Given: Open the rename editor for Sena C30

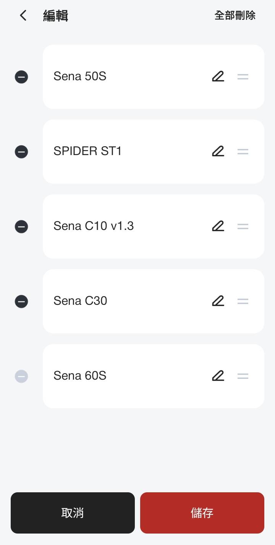Looking at the screenshot, I should [218, 301].
